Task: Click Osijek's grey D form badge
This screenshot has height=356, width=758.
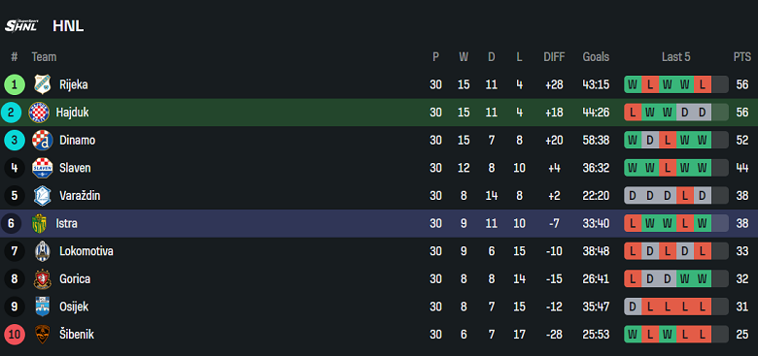Action: pos(633,307)
